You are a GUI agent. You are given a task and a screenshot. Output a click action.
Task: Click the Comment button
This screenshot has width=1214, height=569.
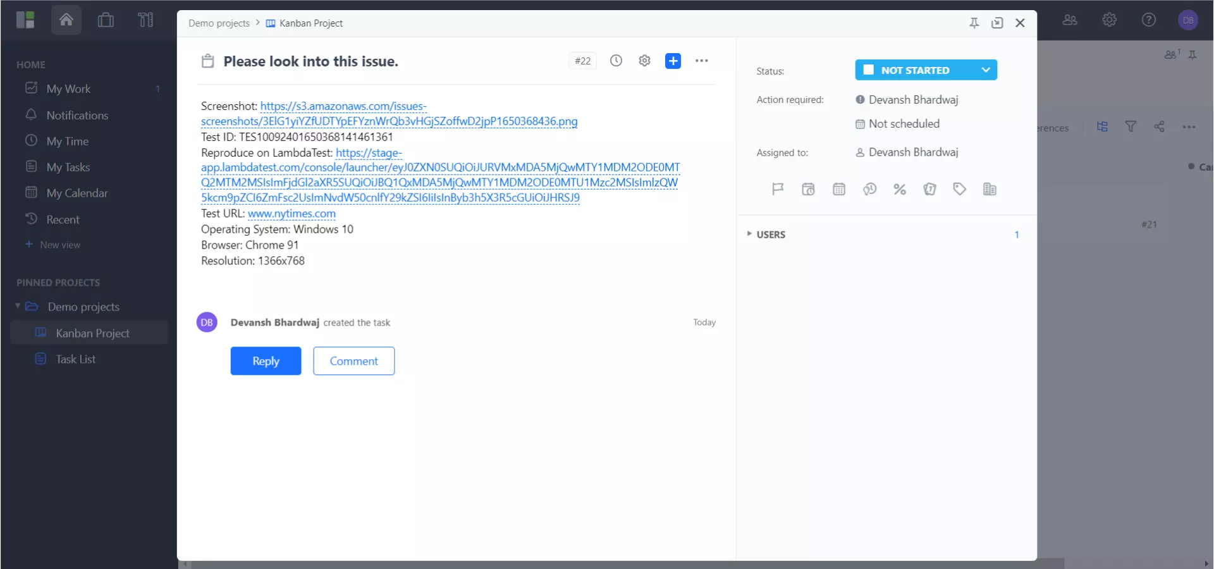click(x=353, y=361)
